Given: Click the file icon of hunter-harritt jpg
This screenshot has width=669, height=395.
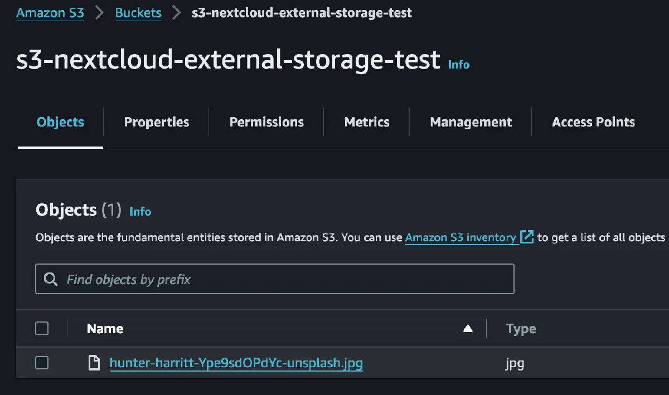Looking at the screenshot, I should coord(95,364).
